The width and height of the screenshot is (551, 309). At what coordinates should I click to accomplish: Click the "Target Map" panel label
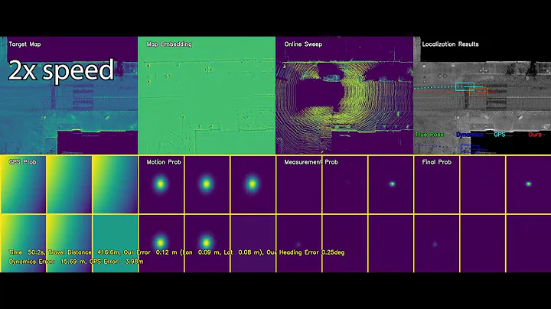[x=24, y=44]
